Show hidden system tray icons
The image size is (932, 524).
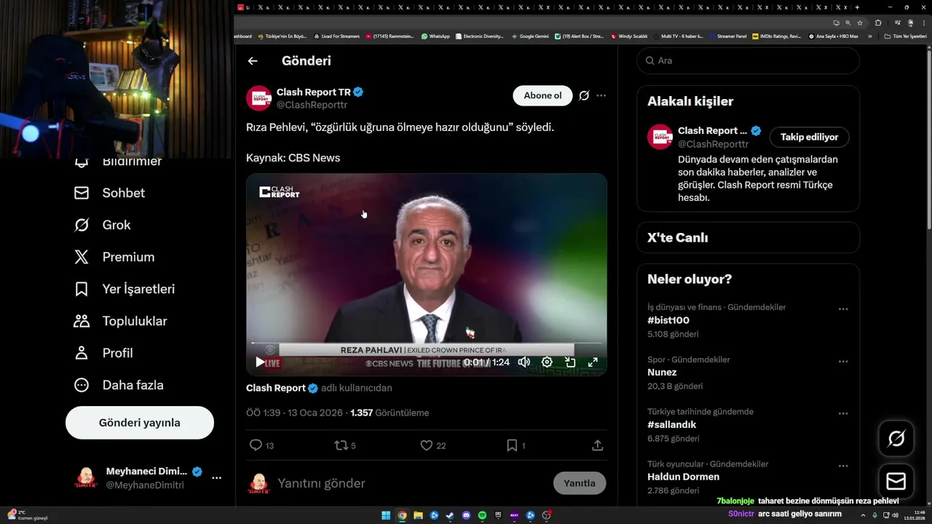863,515
